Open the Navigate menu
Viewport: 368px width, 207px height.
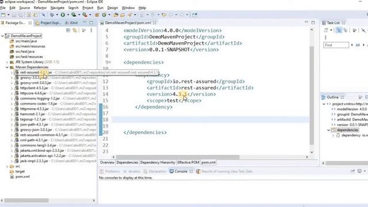tap(57, 7)
